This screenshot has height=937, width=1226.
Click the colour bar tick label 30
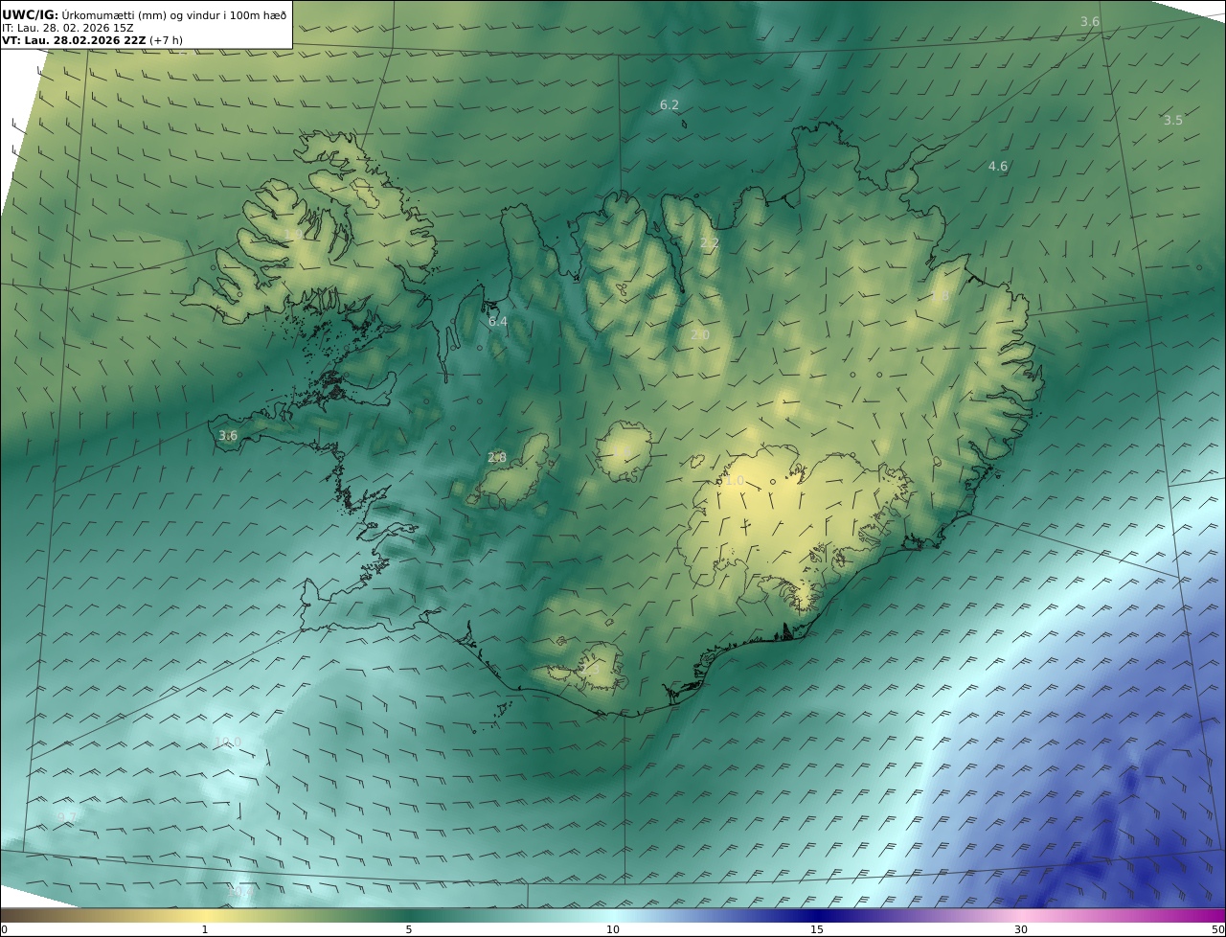(x=1021, y=929)
